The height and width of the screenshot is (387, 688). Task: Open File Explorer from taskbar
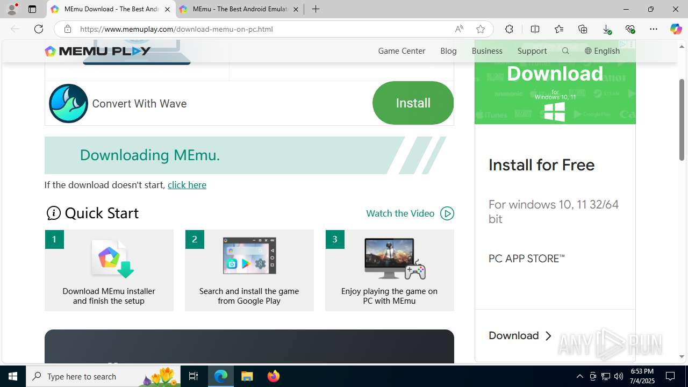click(x=247, y=376)
